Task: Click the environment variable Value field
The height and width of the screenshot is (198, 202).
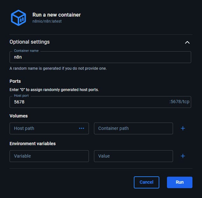Action: [133, 156]
